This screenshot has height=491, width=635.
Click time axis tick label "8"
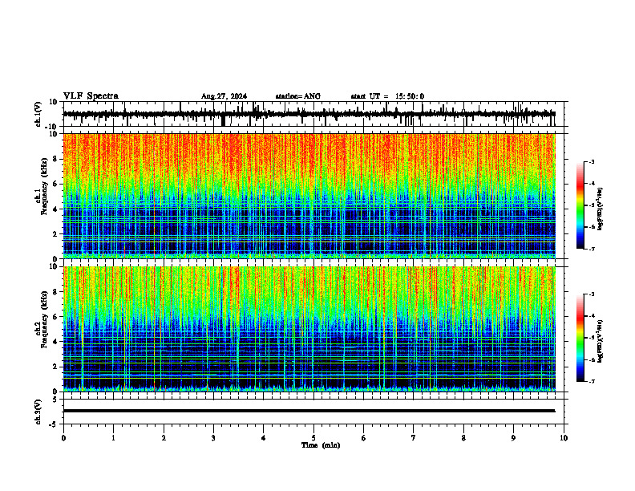pyautogui.click(x=463, y=438)
